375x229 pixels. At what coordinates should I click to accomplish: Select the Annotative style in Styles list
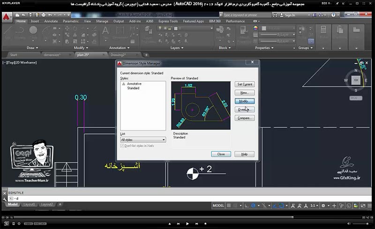[134, 84]
